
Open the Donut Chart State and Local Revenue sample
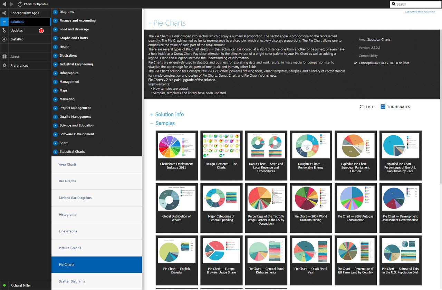pos(266,155)
